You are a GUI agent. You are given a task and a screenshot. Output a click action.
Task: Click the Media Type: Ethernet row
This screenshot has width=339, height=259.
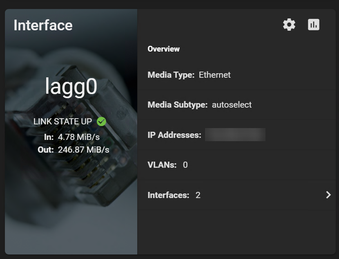(x=236, y=75)
